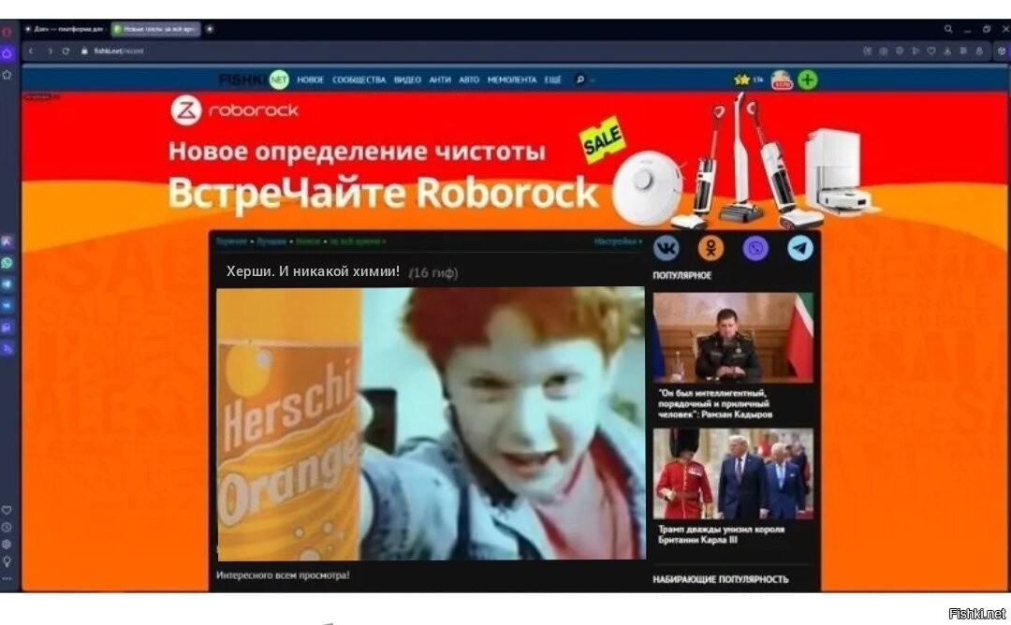Click the heart icon in address bar
Screen dimensions: 1011x625
(x=931, y=51)
